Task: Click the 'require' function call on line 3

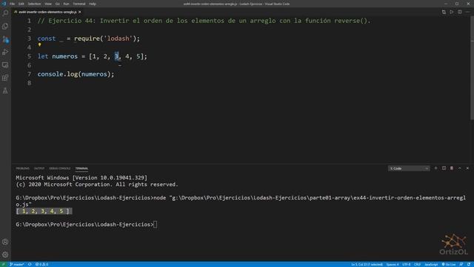Action: pyautogui.click(x=87, y=39)
